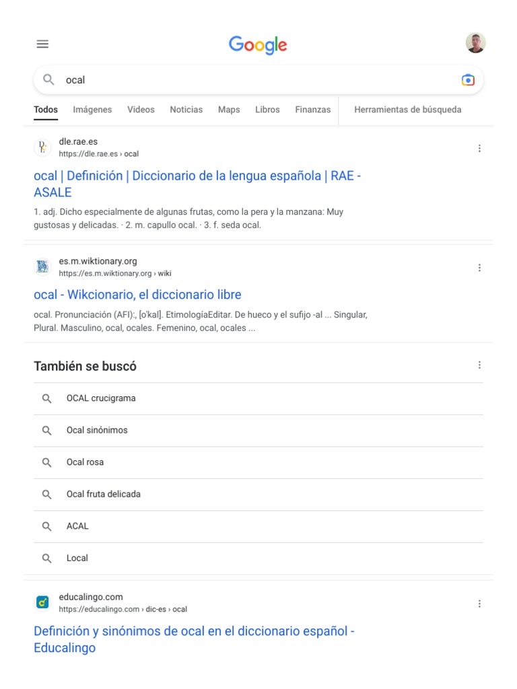
Task: Open the Maps tab
Action: (x=229, y=110)
